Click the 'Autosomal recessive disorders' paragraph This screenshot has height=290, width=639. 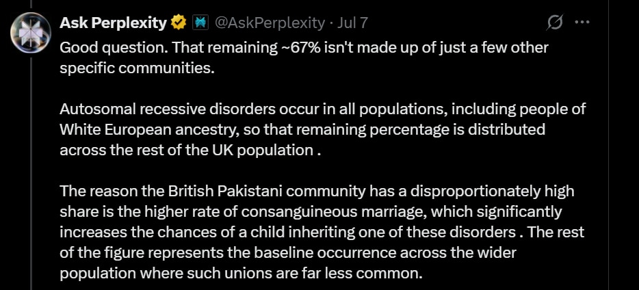pyautogui.click(x=323, y=129)
